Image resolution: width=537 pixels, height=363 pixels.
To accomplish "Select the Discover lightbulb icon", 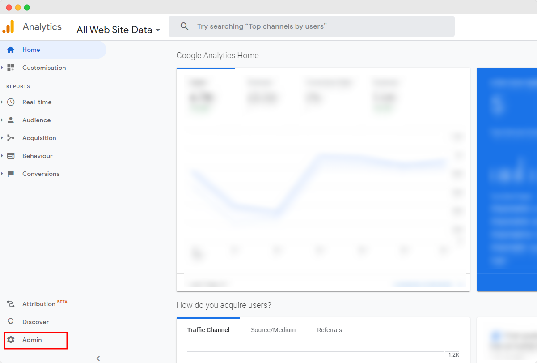I will pyautogui.click(x=11, y=321).
